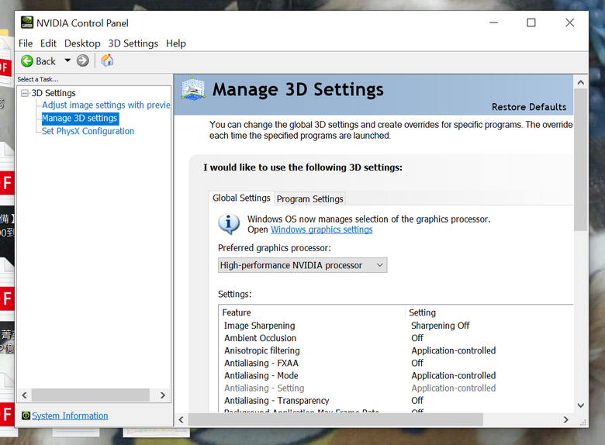Click the main pane horizontal scrollbar thumb
605x445 pixels.
click(335, 419)
